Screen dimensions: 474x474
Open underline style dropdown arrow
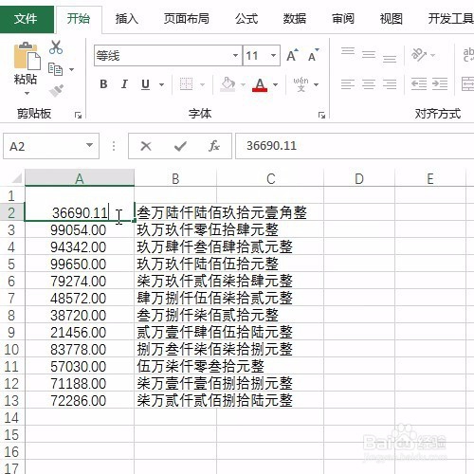161,84
